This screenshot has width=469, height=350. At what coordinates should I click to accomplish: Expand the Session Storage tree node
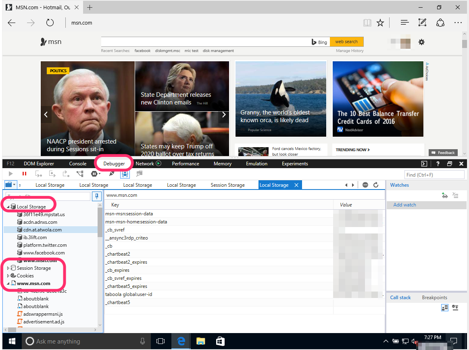coord(8,268)
